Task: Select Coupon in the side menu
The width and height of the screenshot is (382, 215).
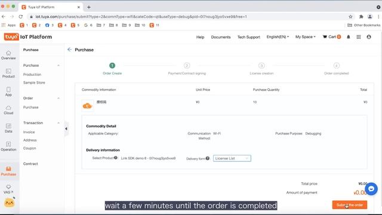Action: click(29, 148)
